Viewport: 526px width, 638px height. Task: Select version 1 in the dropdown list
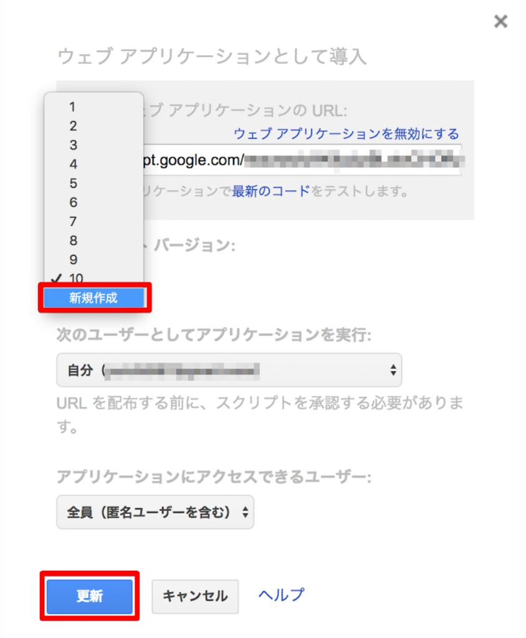tap(93, 107)
